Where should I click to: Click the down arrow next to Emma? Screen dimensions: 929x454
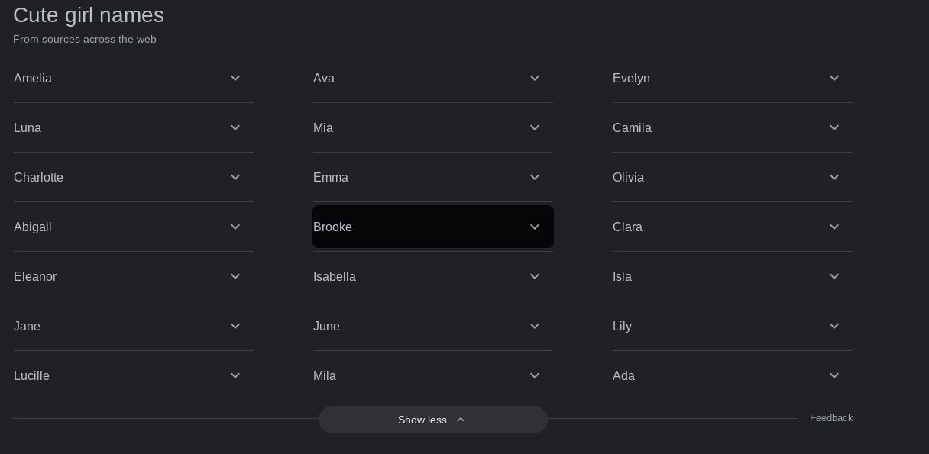[x=535, y=178]
